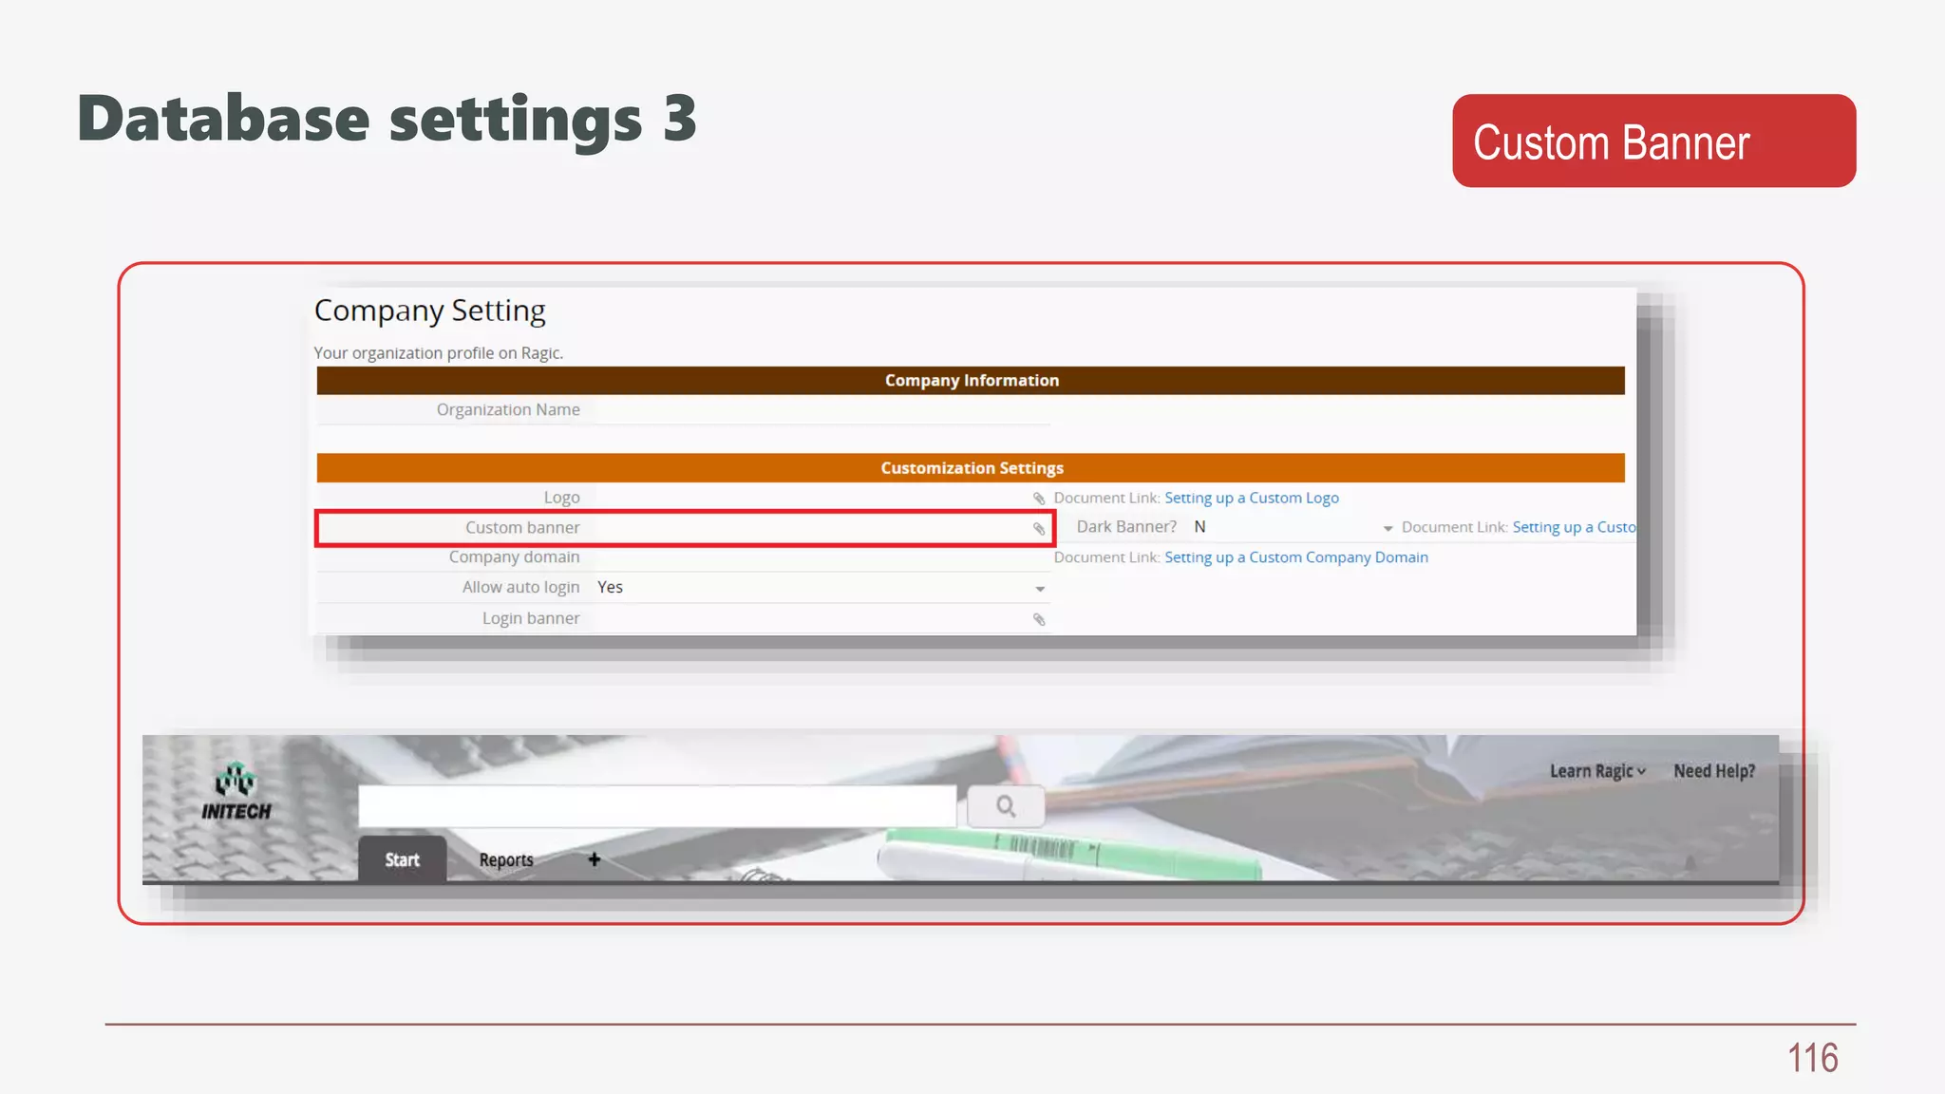
Task: Click the Company Setting title
Action: tap(430, 311)
